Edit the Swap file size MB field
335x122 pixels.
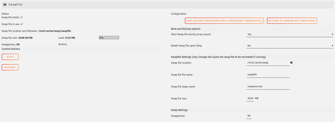[250, 99]
